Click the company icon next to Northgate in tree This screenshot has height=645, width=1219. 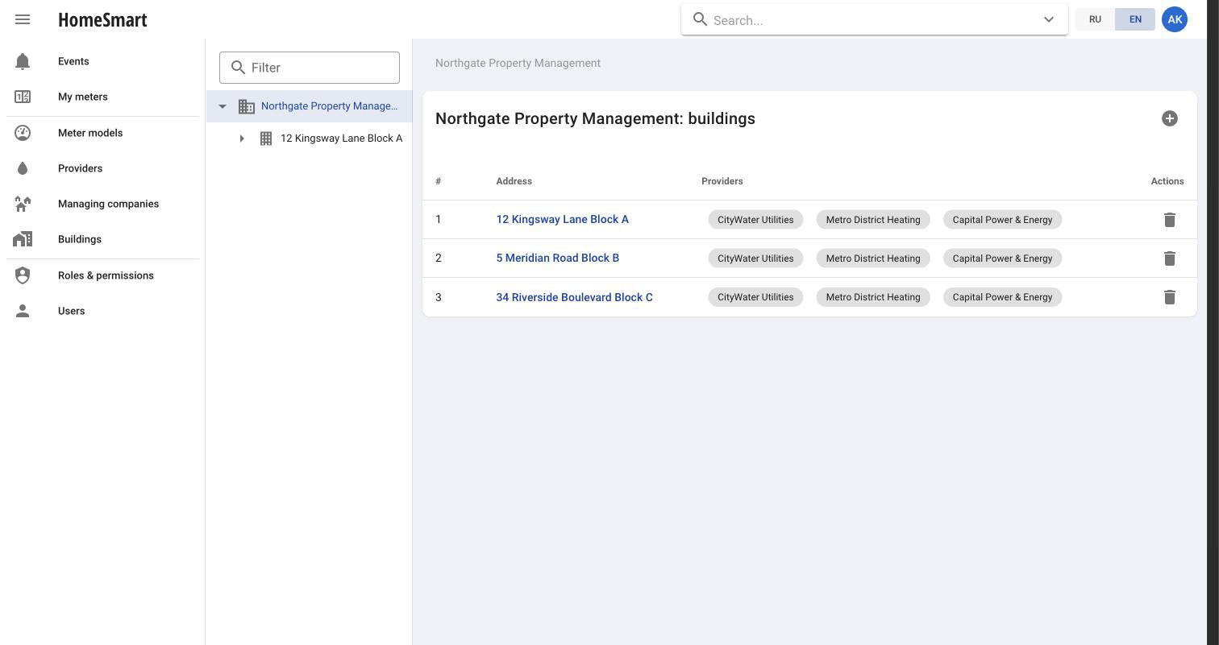(247, 106)
